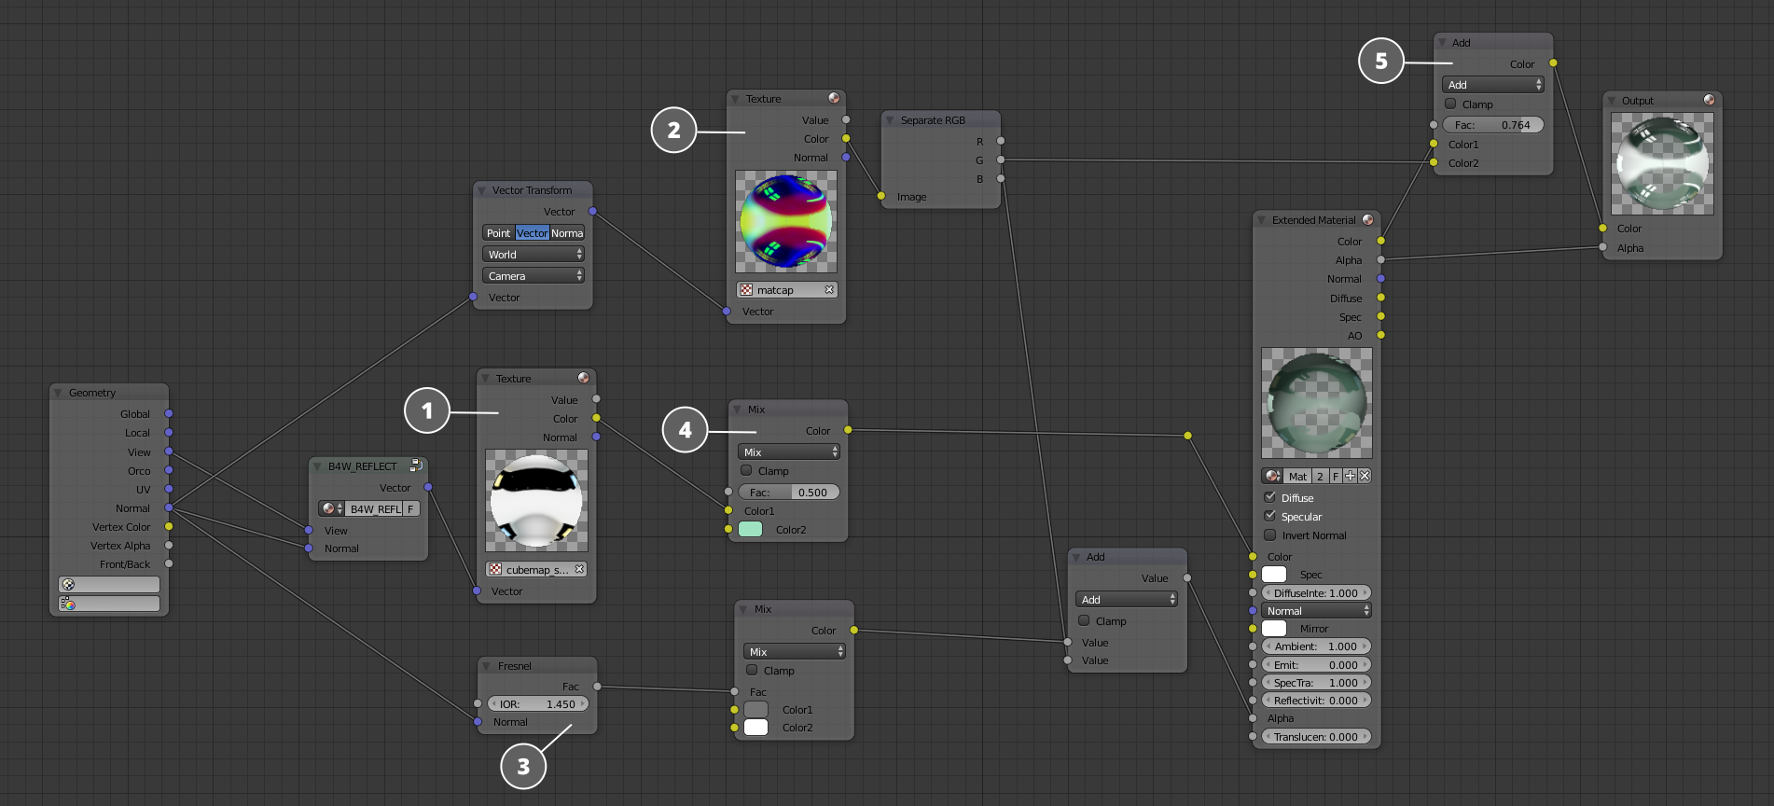Image resolution: width=1774 pixels, height=806 pixels.
Task: Open the Camera dropdown in Vector Transform
Action: click(x=534, y=276)
